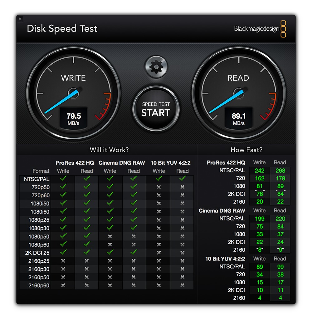Click the 89.1 MB/s read readout
Viewport: 312px width, 322px height.
239,119
